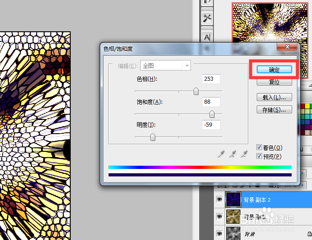Open the 编辑 全图 dropdown
This screenshot has width=312, height=240.
pos(165,65)
